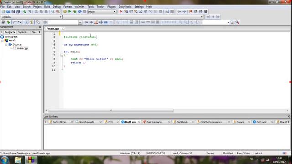Click the editor horizontal scrollbar thumb
The height and width of the screenshot is (164, 292).
[x=110, y=110]
